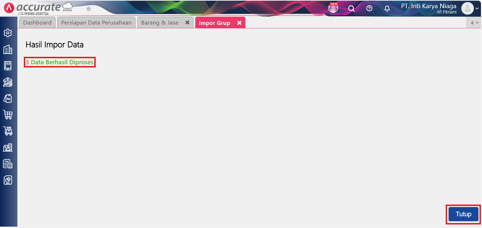
Task: Open the Aset Tetap factory icon
Action: point(7,147)
